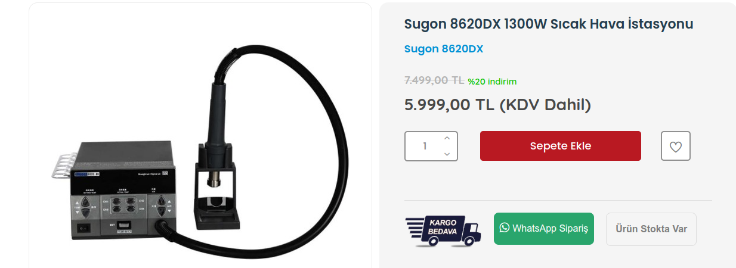Add product to wishlist with heart icon
736x268 pixels.
[675, 146]
